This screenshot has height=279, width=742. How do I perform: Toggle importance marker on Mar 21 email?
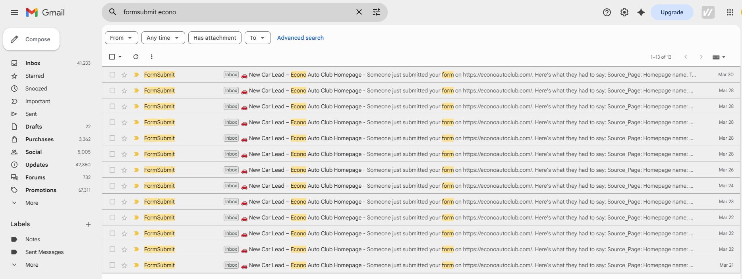tap(136, 265)
